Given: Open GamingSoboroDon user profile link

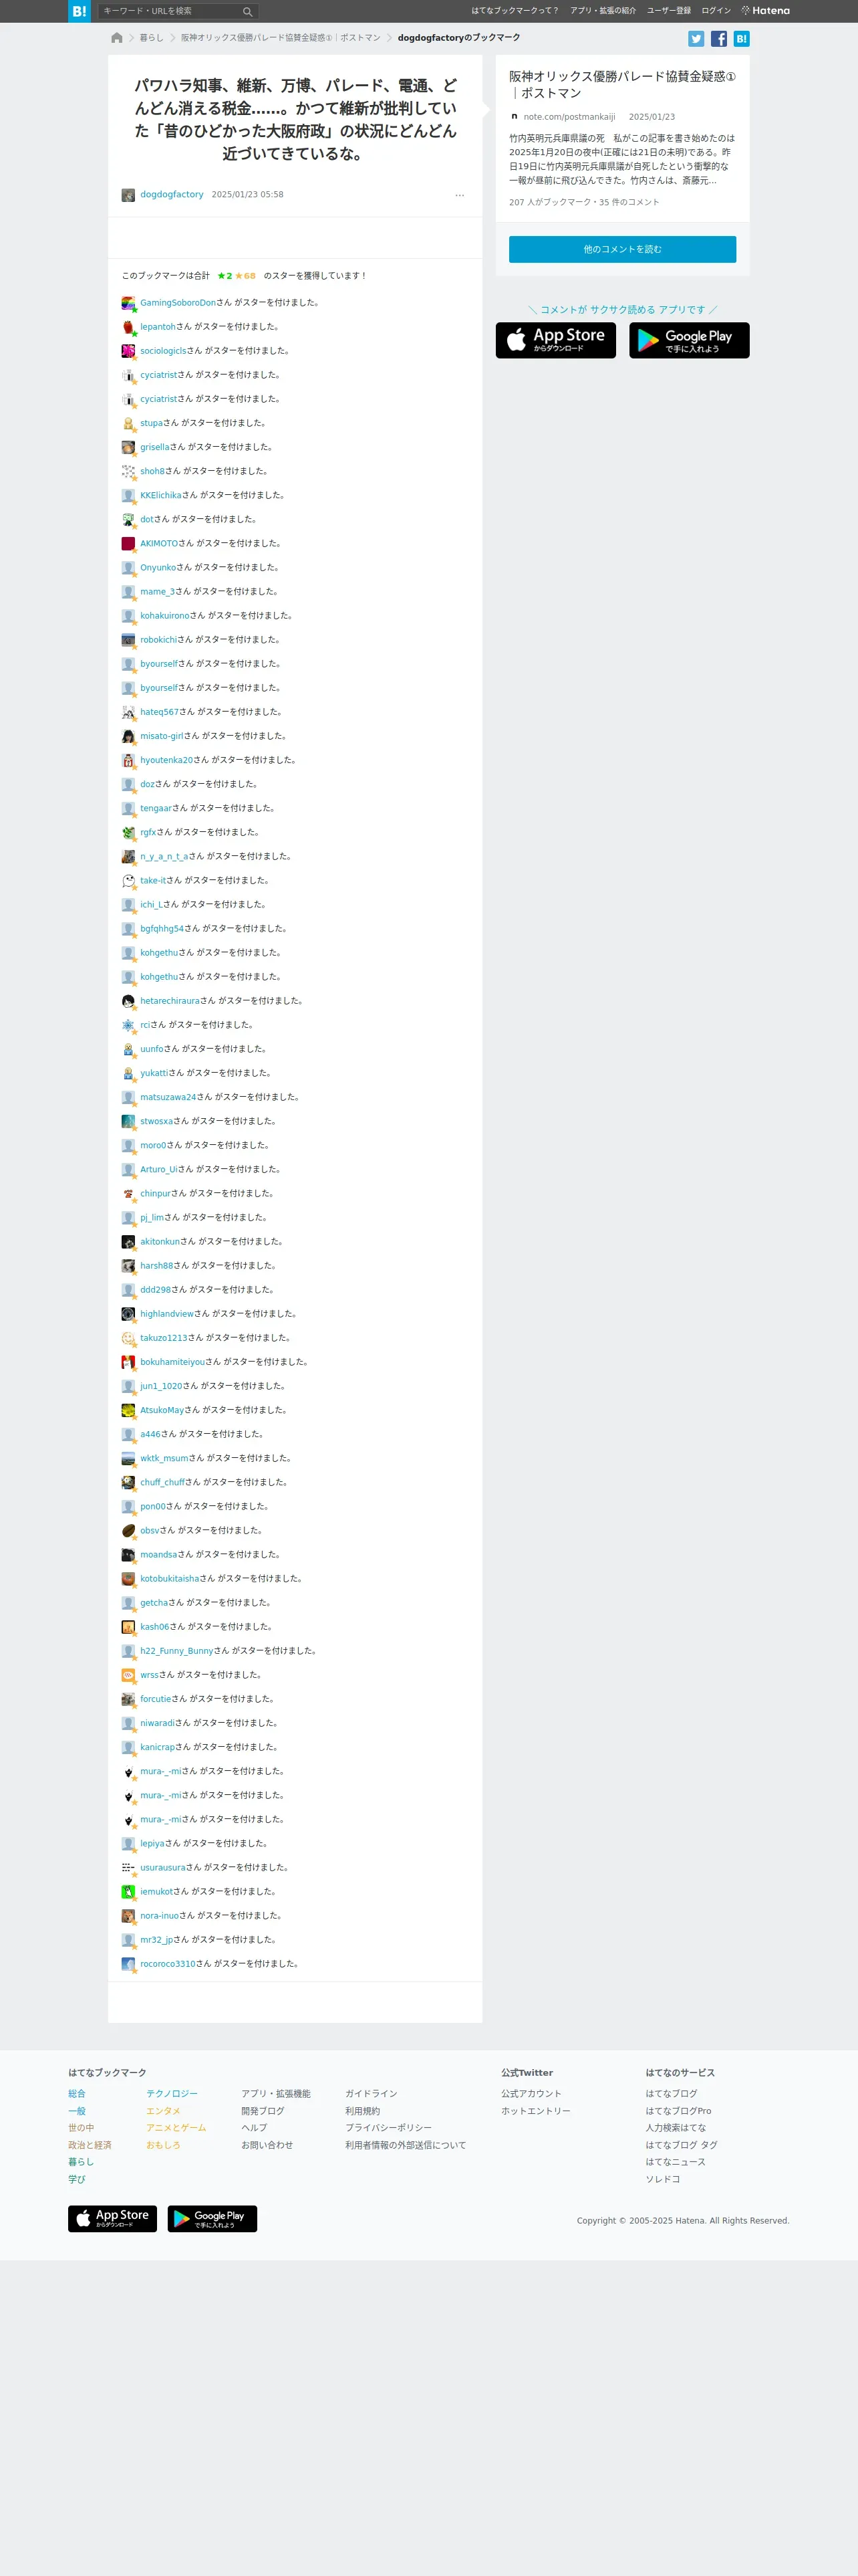Looking at the screenshot, I should pos(178,303).
